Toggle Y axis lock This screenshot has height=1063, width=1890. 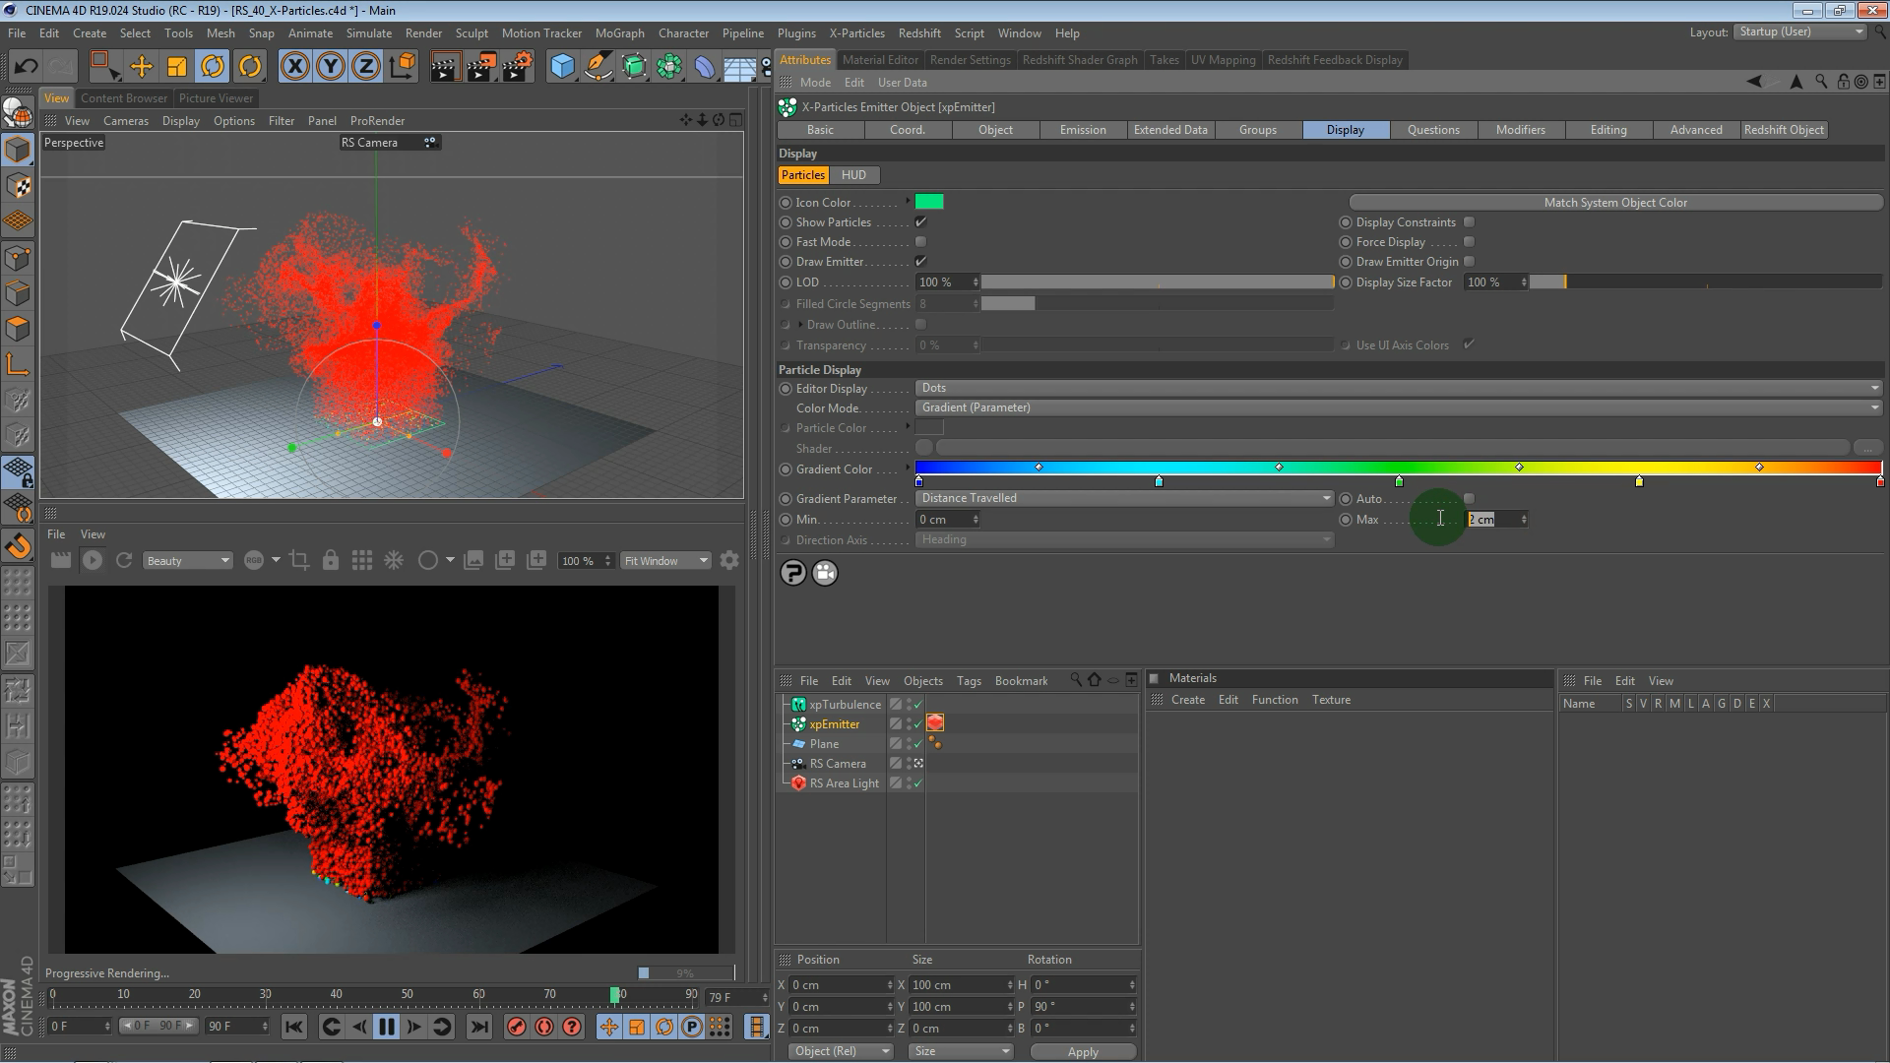331,66
